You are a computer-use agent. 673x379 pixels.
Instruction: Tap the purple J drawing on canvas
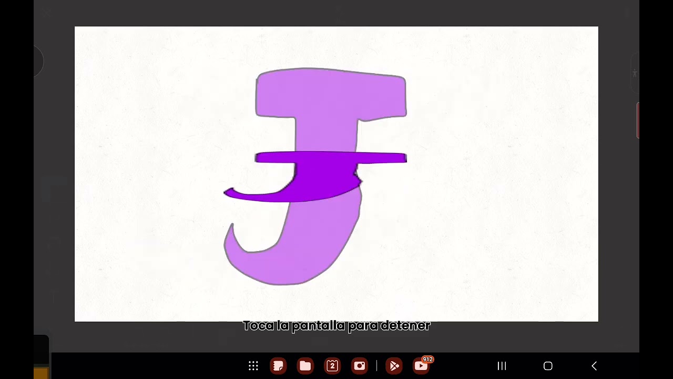click(x=315, y=176)
